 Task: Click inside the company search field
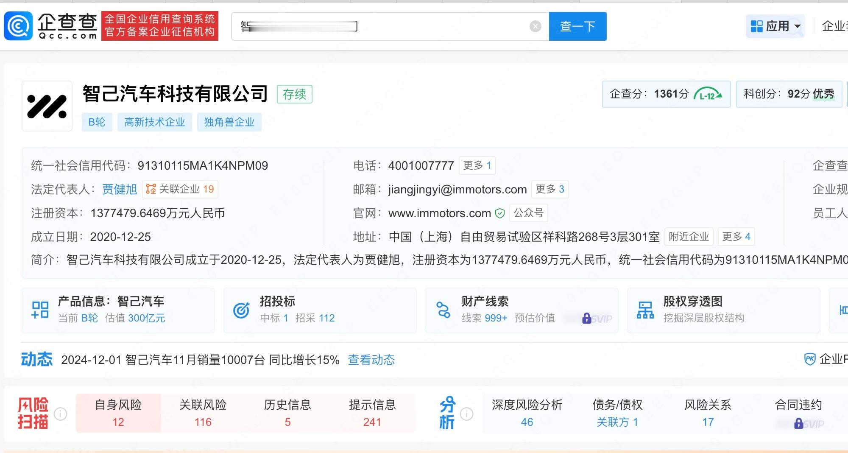[390, 26]
